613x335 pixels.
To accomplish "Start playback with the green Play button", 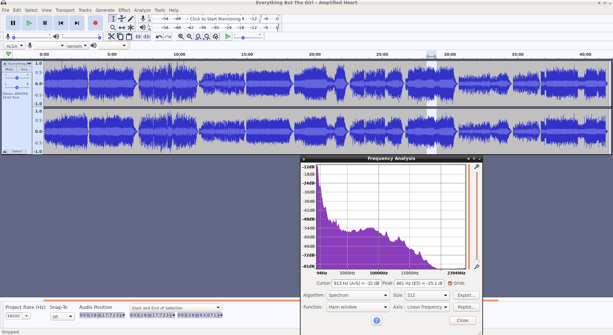I will (x=29, y=23).
